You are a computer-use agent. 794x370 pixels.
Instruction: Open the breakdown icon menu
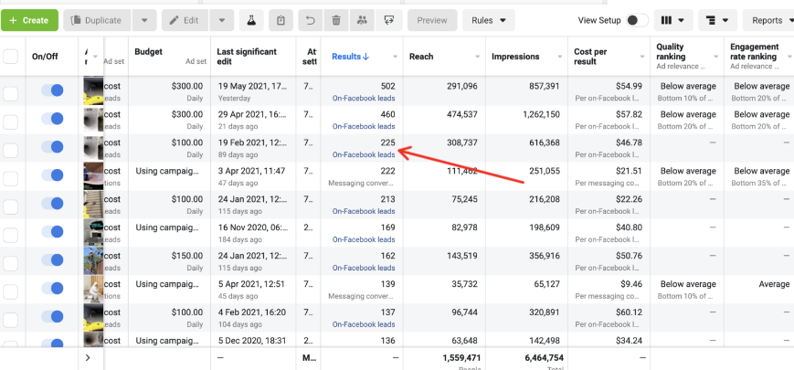coord(718,20)
